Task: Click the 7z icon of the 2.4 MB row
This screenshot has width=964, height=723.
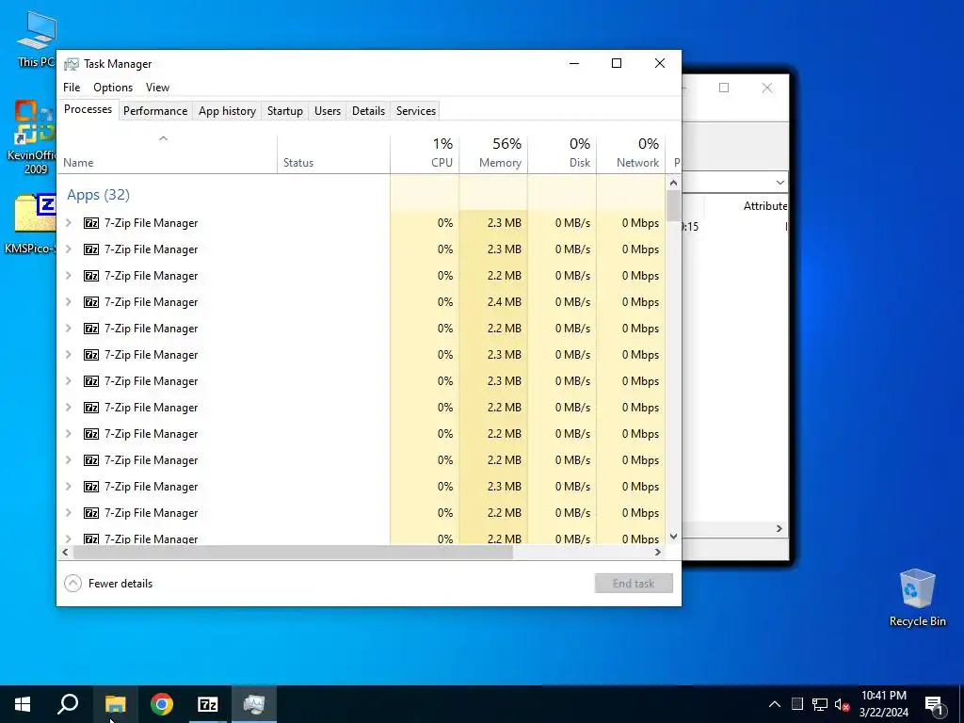Action: pos(91,302)
